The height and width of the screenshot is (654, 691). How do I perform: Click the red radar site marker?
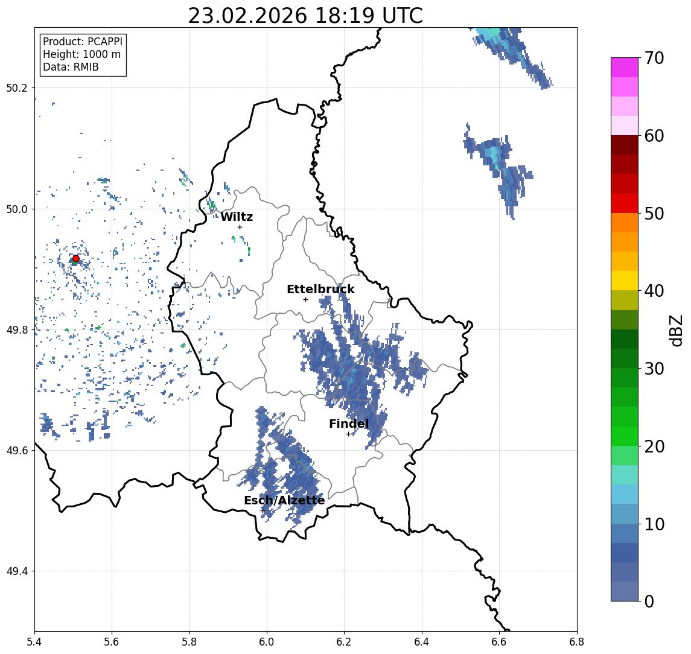[x=76, y=259]
